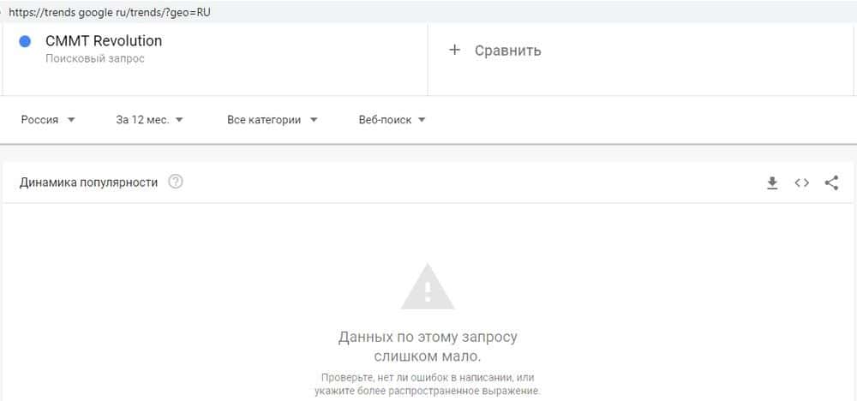
Task: Click the blue dot next to CMMT Revolution
Action: tap(25, 41)
